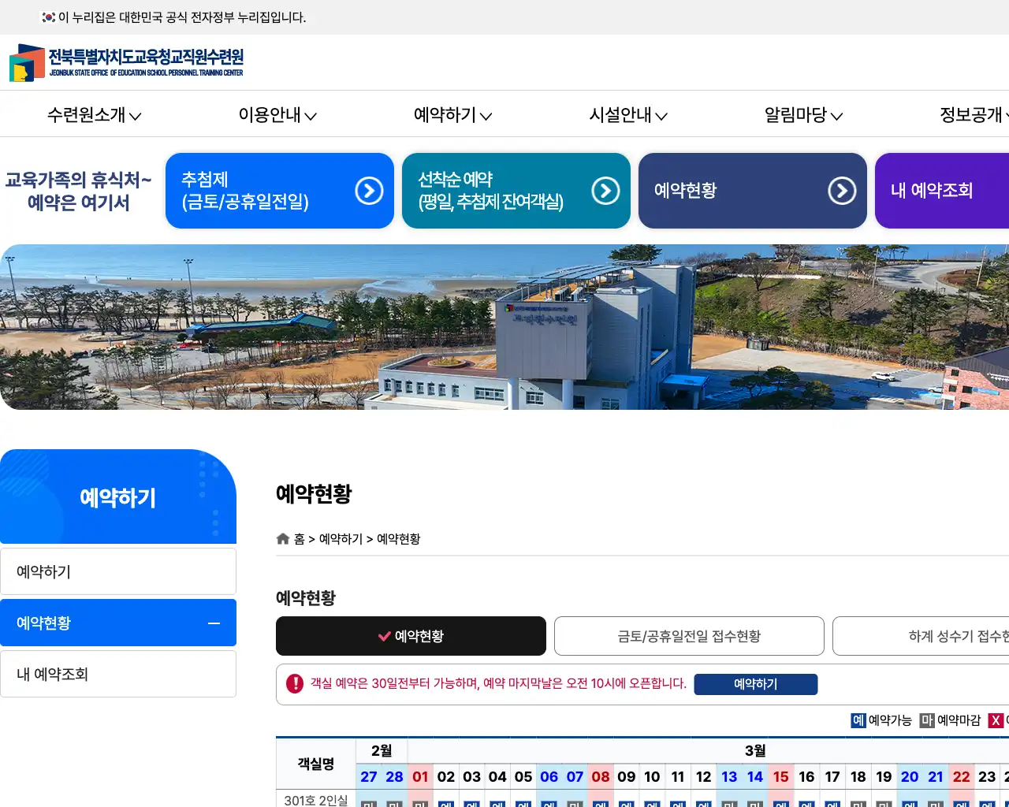
Task: Select date 13 in the March calendar header
Action: coord(729,776)
